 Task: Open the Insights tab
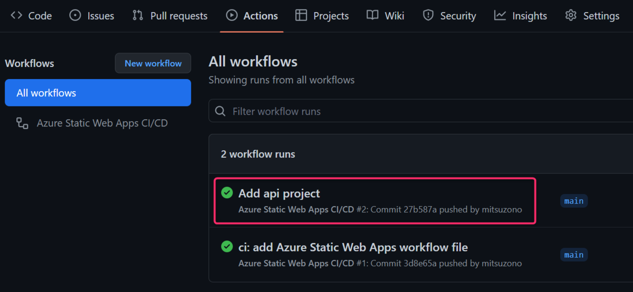pyautogui.click(x=522, y=16)
